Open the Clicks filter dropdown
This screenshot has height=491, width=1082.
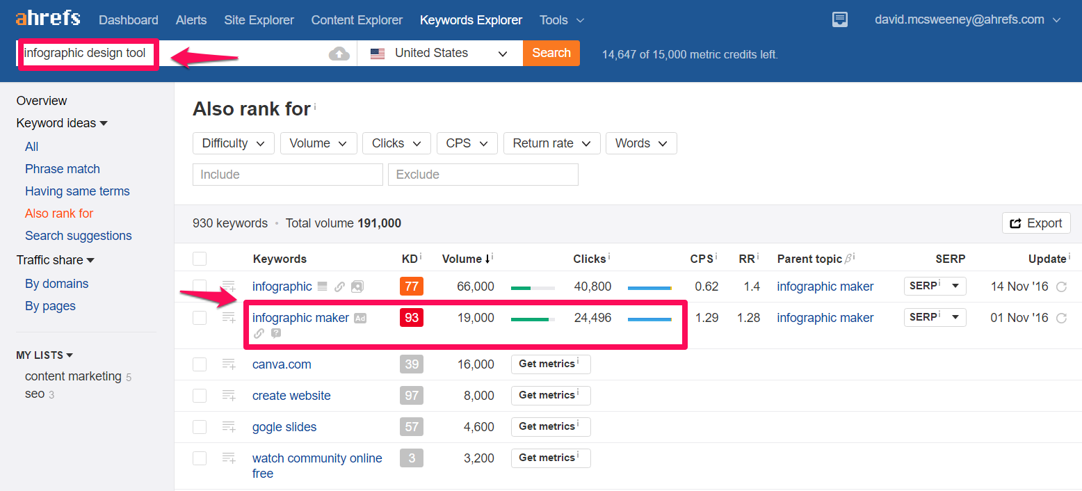pos(396,143)
